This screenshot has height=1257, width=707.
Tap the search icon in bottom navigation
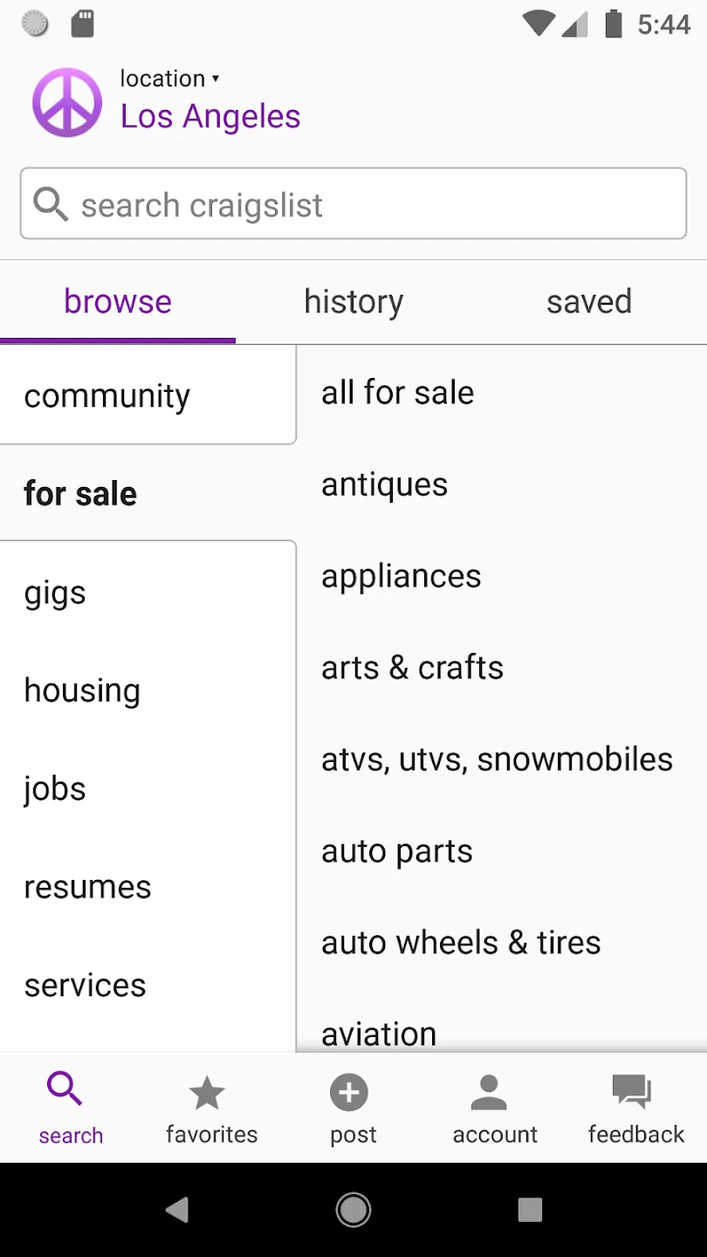[x=65, y=1090]
